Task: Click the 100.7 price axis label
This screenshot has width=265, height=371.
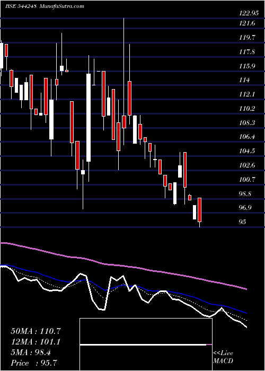Action: pyautogui.click(x=247, y=179)
